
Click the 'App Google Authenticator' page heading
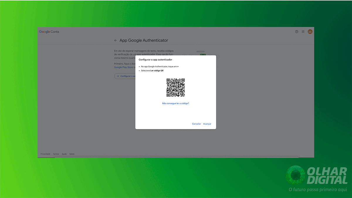point(144,40)
